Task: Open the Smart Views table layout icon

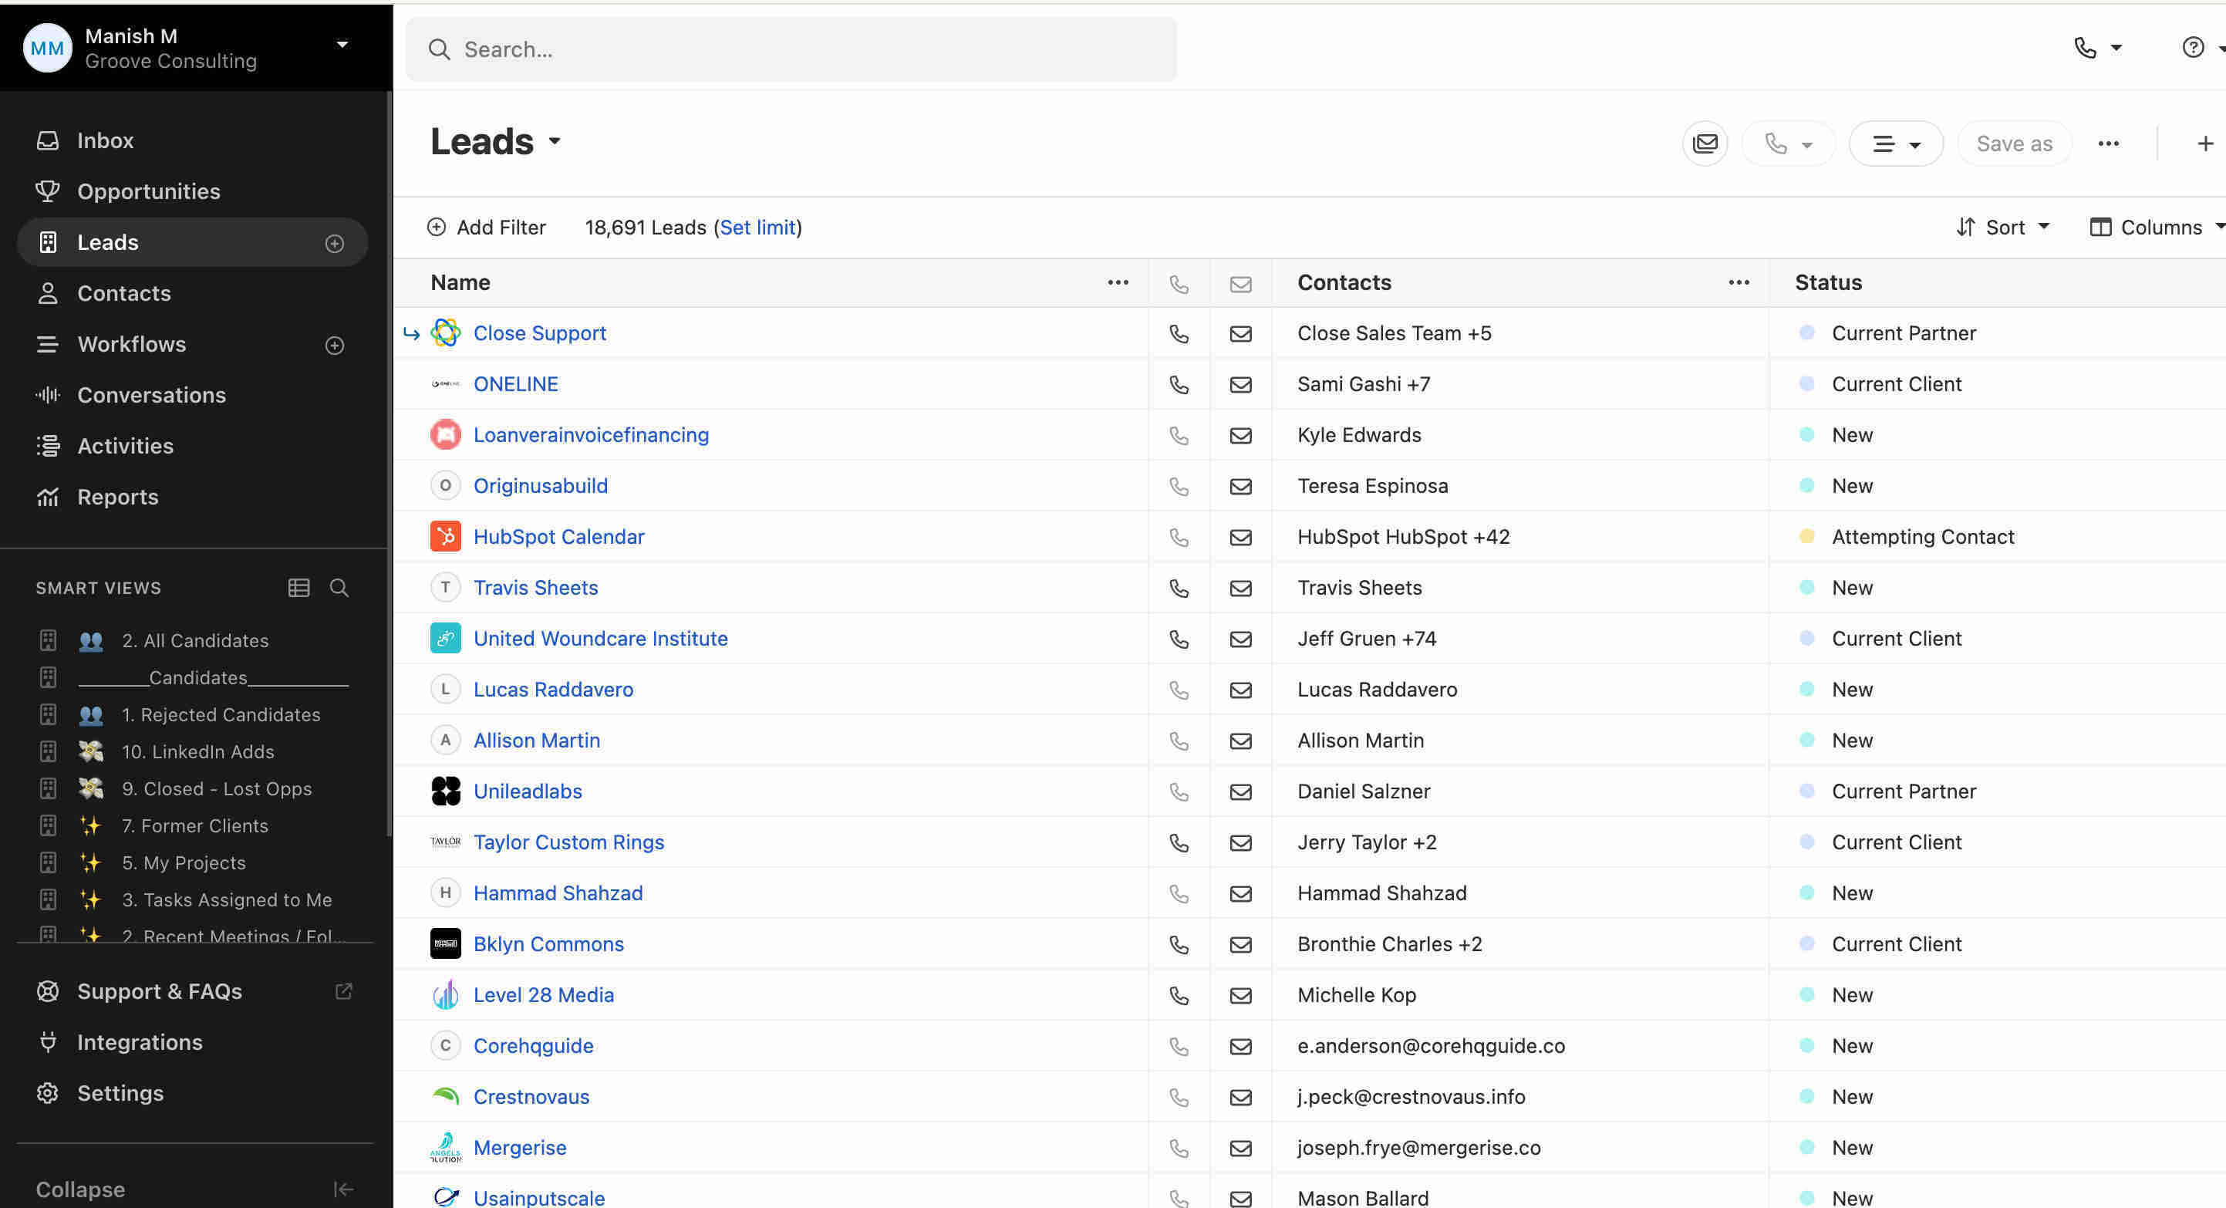Action: coord(299,589)
